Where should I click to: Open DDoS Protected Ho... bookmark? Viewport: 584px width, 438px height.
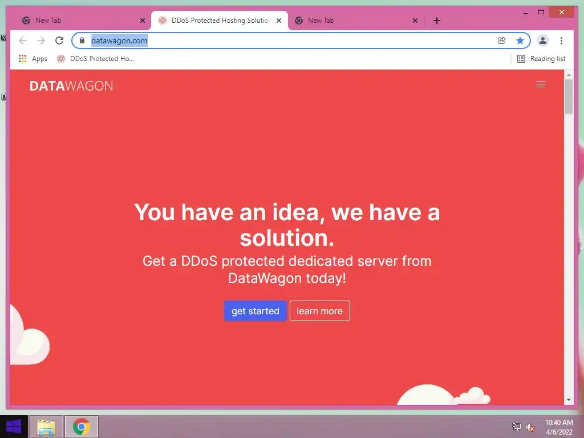(95, 59)
